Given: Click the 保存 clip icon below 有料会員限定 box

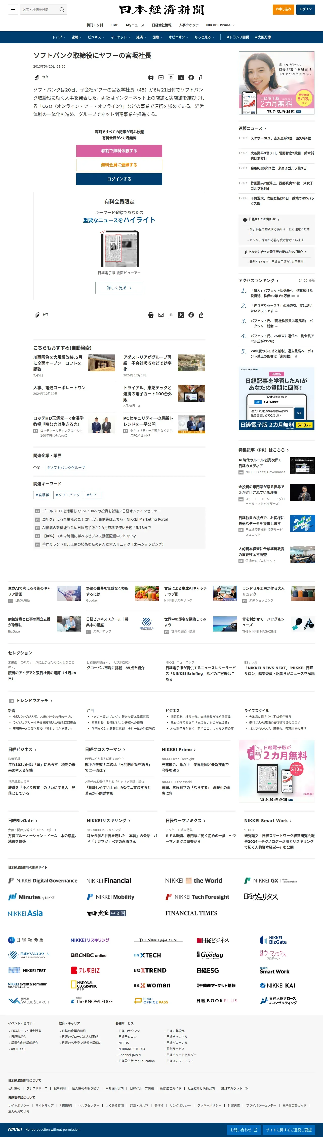Looking at the screenshot, I should [37, 315].
